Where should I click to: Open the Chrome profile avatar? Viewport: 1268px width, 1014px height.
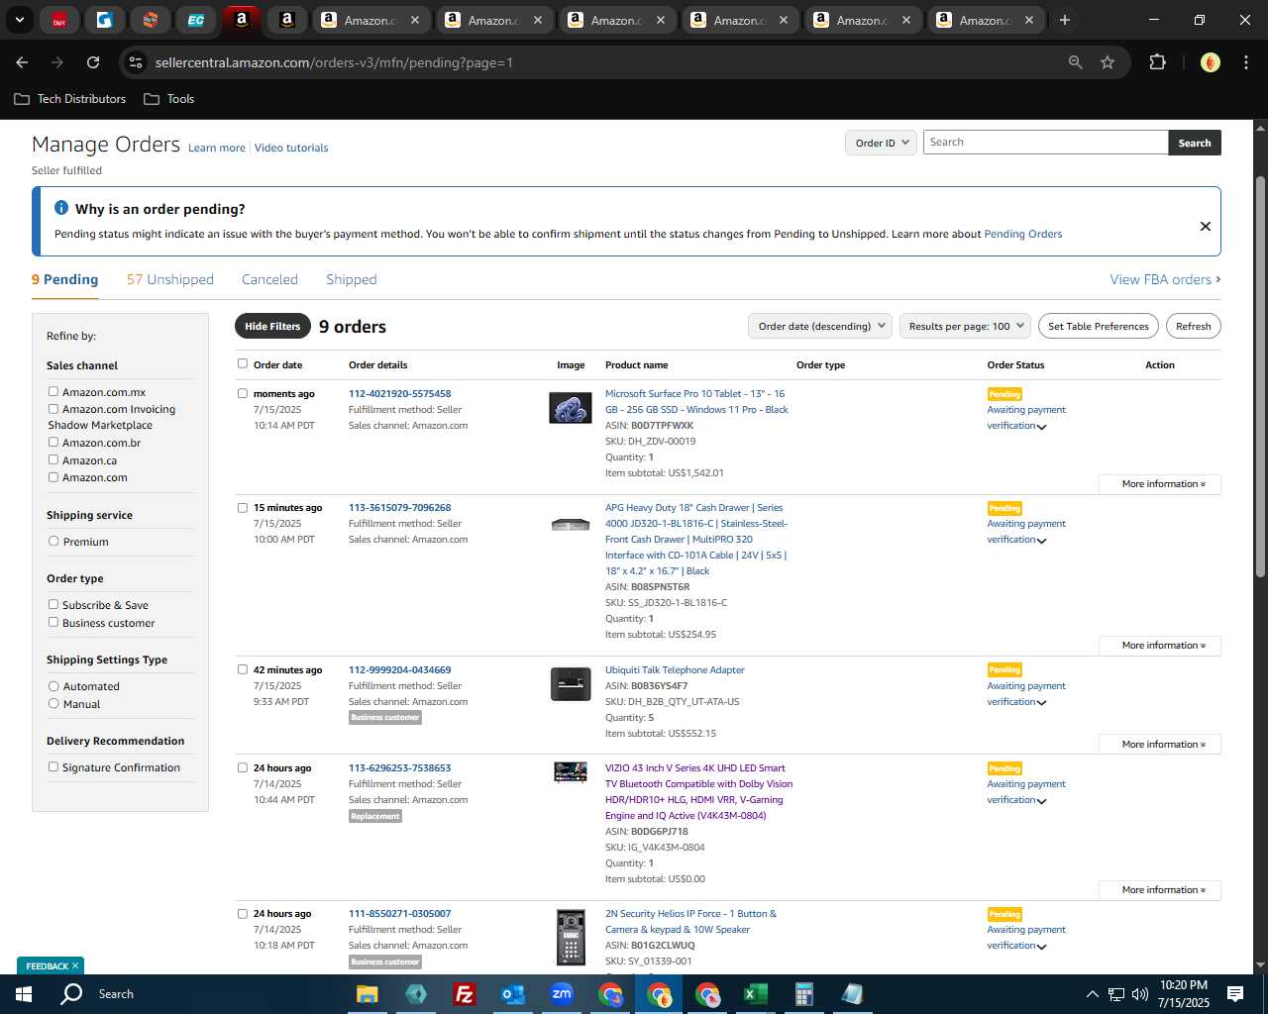click(1210, 62)
